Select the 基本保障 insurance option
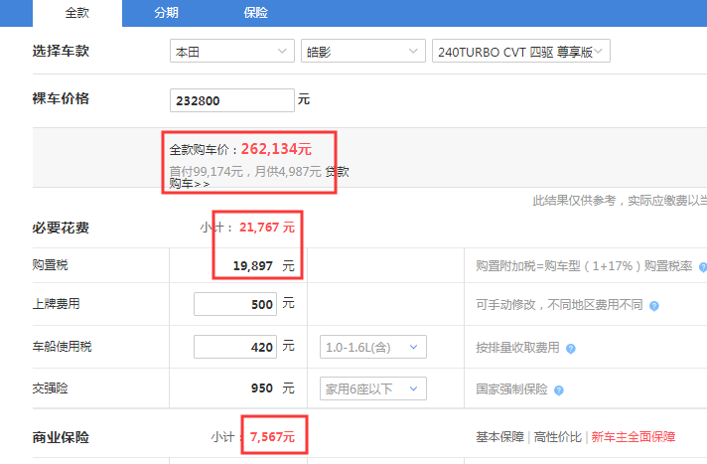 [x=499, y=437]
